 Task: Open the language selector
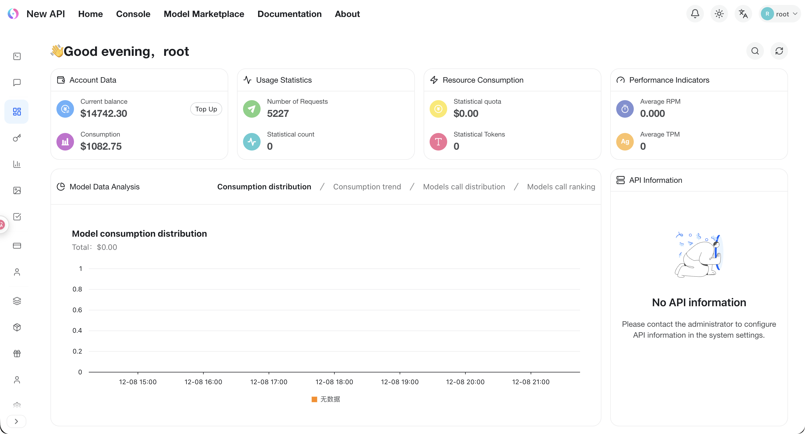(x=743, y=14)
